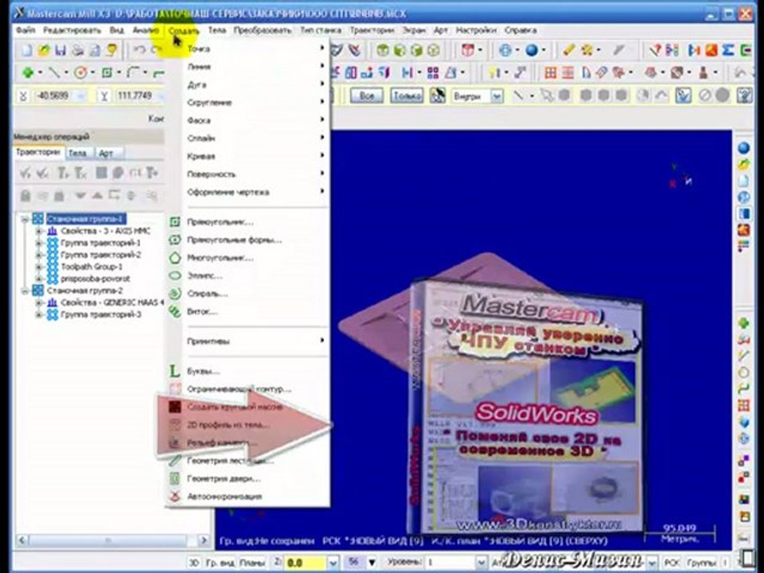The height and width of the screenshot is (573, 764).
Task: Click the Ellipse icon beside Эллипс
Action: (174, 276)
